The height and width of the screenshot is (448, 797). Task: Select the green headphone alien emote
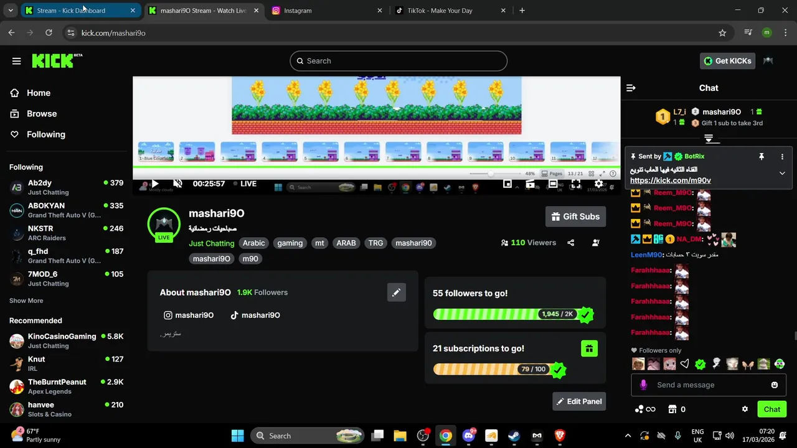[779, 364]
